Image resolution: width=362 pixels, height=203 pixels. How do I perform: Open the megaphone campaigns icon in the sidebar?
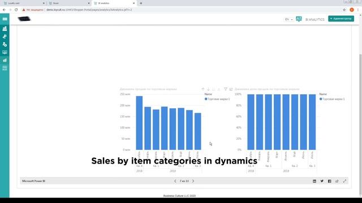click(x=5, y=36)
